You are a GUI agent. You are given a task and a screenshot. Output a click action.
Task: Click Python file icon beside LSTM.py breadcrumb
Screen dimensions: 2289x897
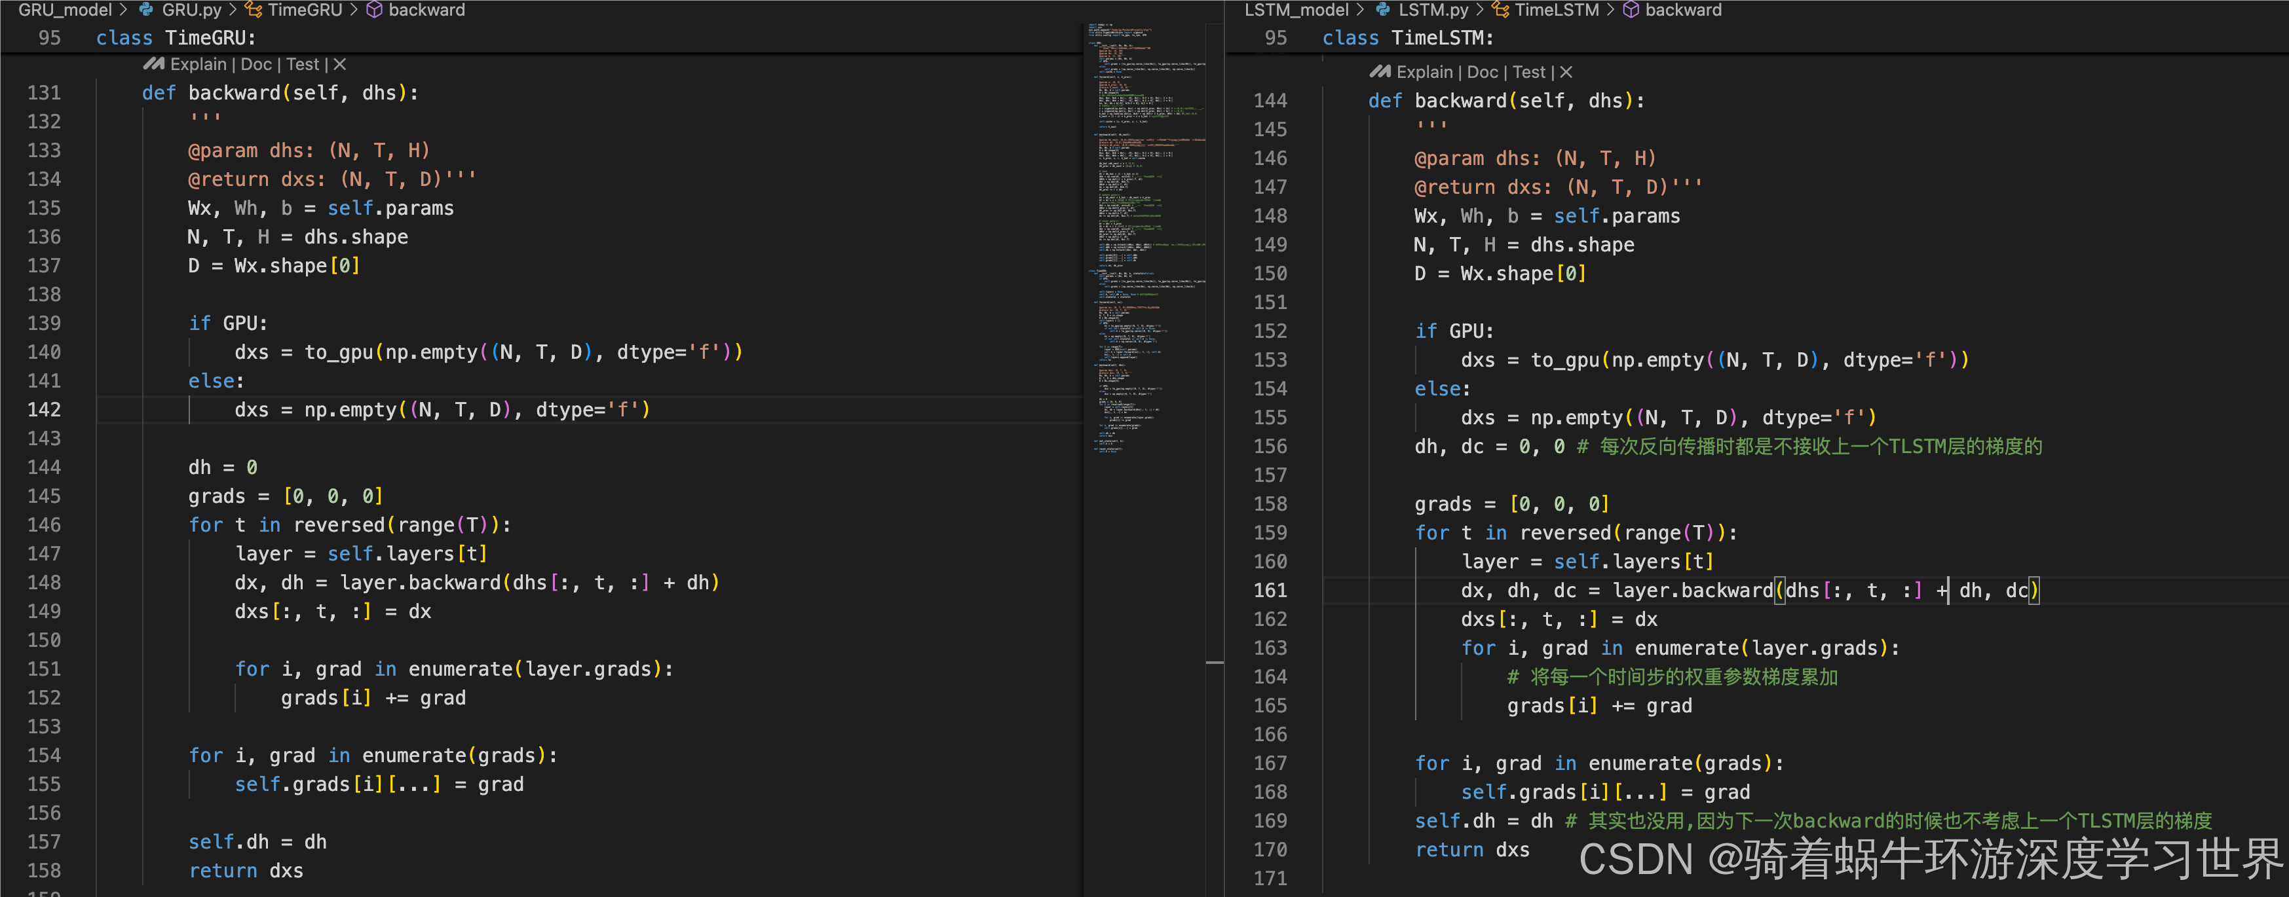click(x=1383, y=10)
